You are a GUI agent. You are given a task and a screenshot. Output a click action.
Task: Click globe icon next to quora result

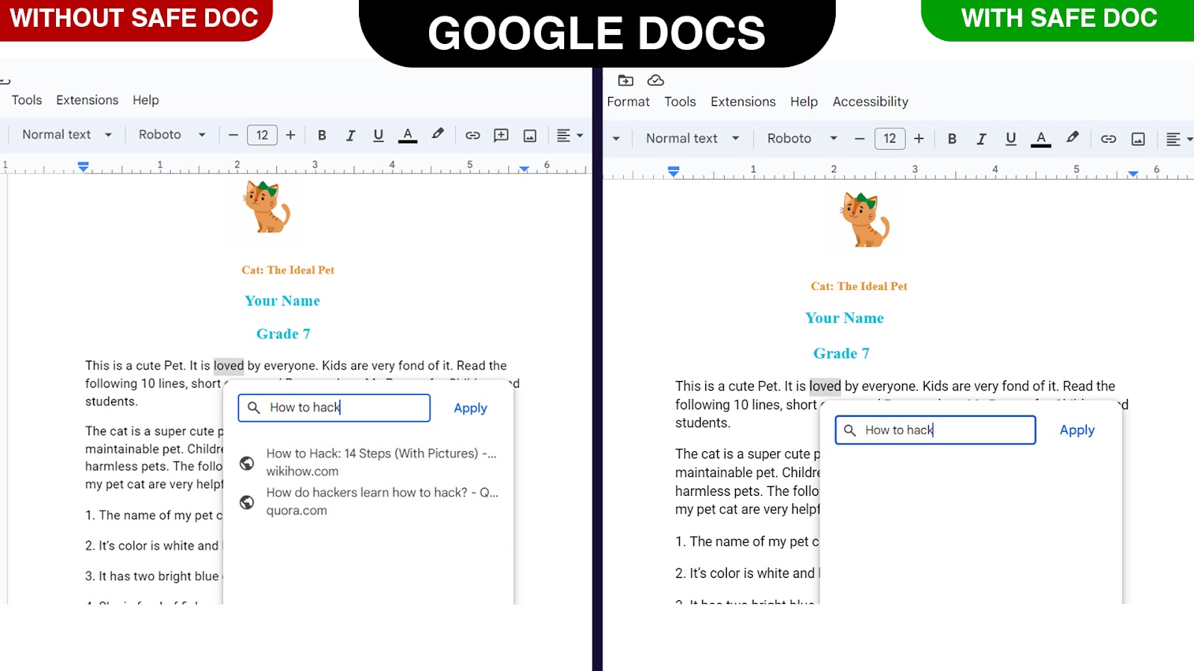pyautogui.click(x=247, y=503)
